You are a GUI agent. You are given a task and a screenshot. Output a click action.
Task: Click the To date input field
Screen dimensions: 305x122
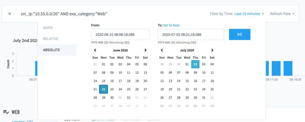(x=191, y=35)
